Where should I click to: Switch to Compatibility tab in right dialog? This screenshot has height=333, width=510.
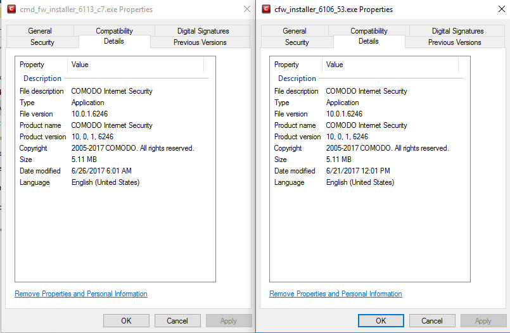coord(369,31)
